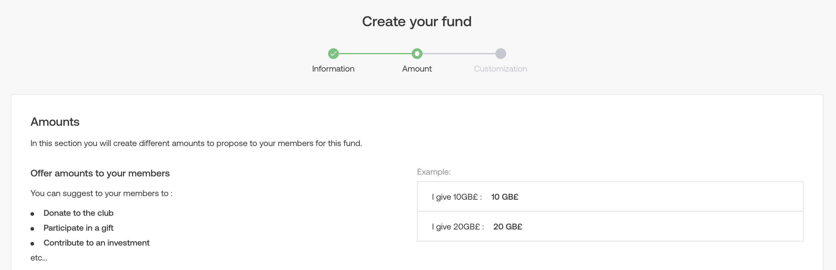Viewport: 836px width, 270px height.
Task: Click the "Participate in a gift" bullet item
Action: point(79,228)
